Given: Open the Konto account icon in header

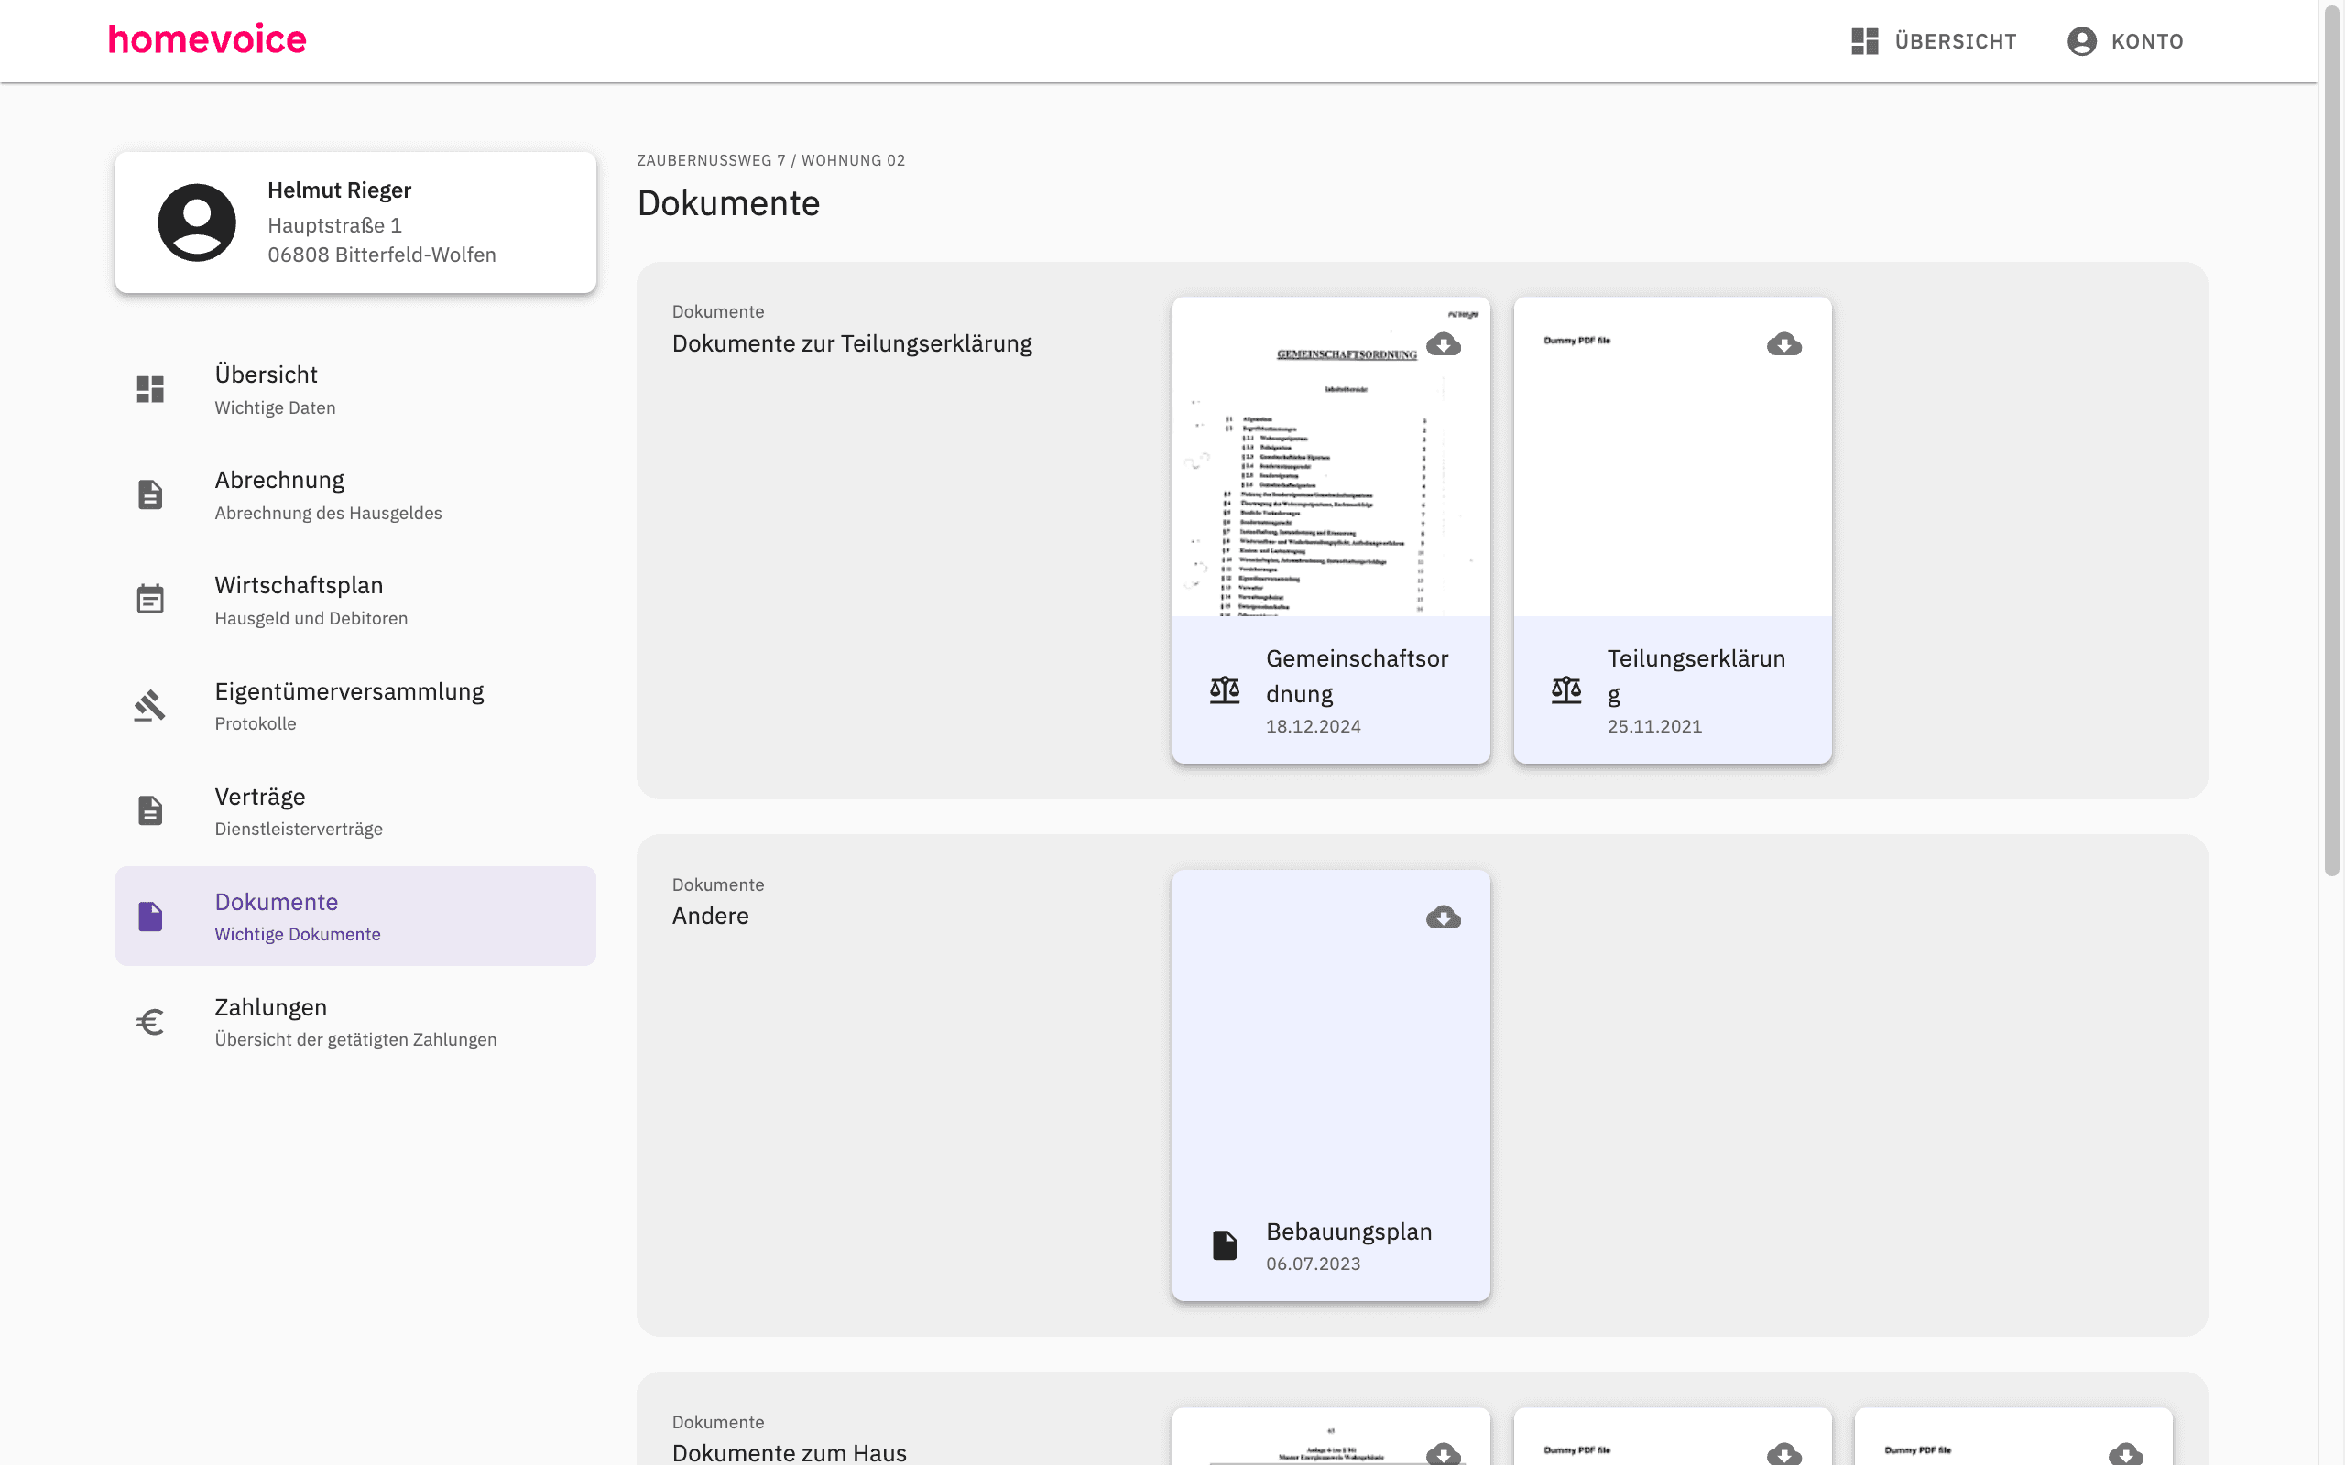Looking at the screenshot, I should (x=2081, y=40).
